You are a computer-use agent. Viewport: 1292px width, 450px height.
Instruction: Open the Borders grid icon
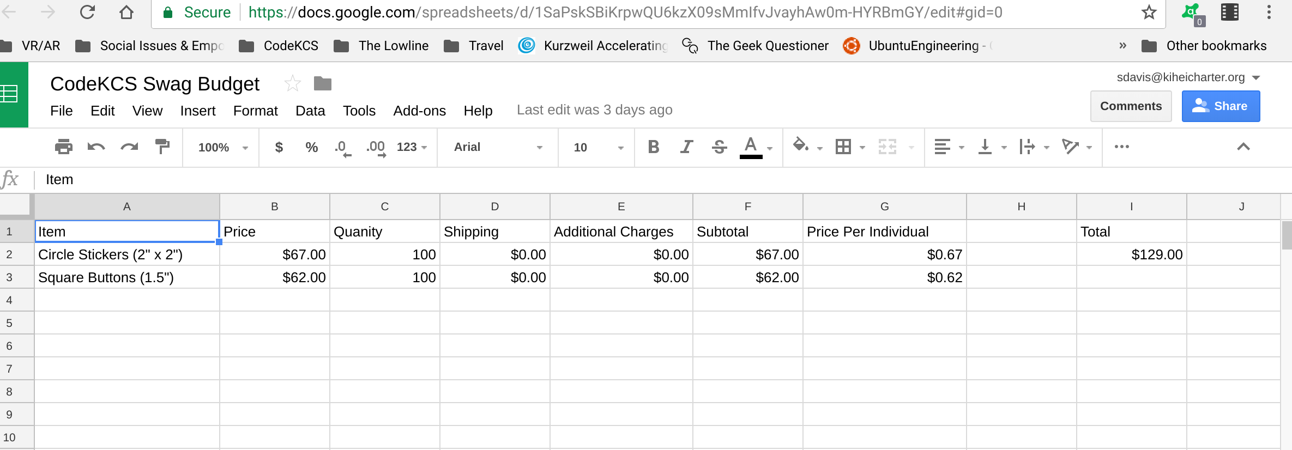coord(843,147)
